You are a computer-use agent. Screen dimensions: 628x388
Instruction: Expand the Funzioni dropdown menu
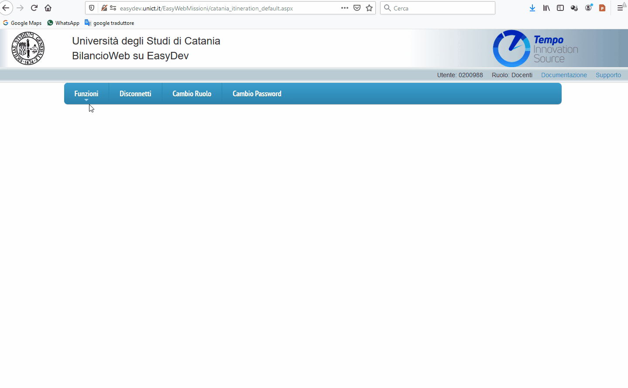click(x=86, y=94)
